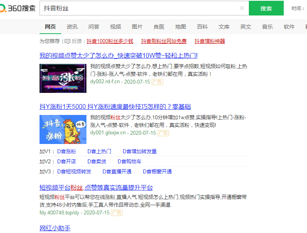Open the D音开店 sublink
This screenshot has width=307, height=233.
click(67, 161)
